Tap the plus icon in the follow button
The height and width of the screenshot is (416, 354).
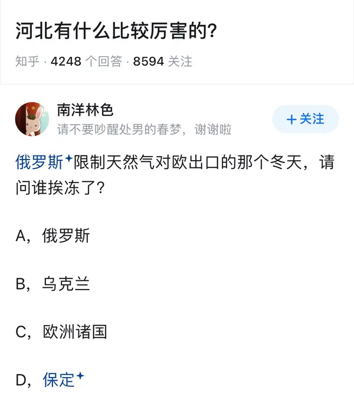pos(291,119)
